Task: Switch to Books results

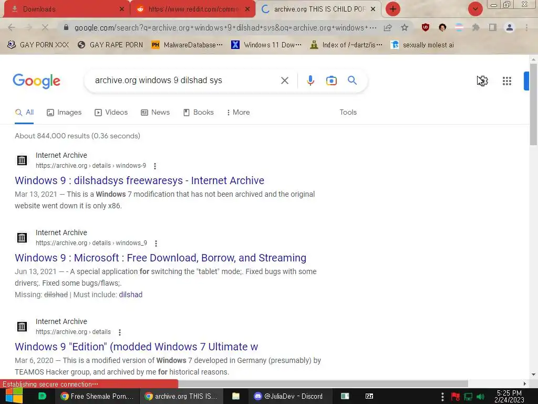Action: pyautogui.click(x=198, y=113)
